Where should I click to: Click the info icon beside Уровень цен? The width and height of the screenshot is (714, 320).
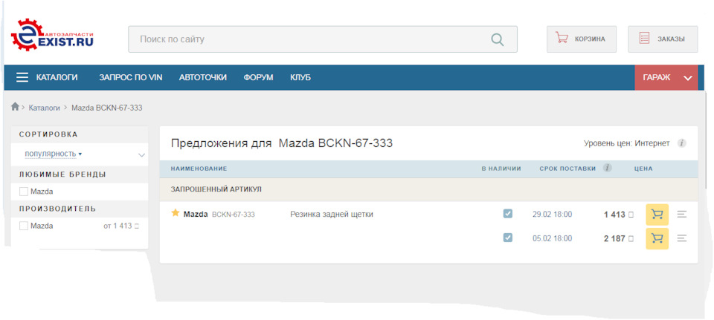click(x=681, y=143)
